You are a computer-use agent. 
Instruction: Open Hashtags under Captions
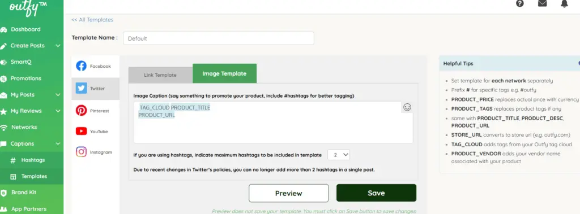[x=33, y=160]
